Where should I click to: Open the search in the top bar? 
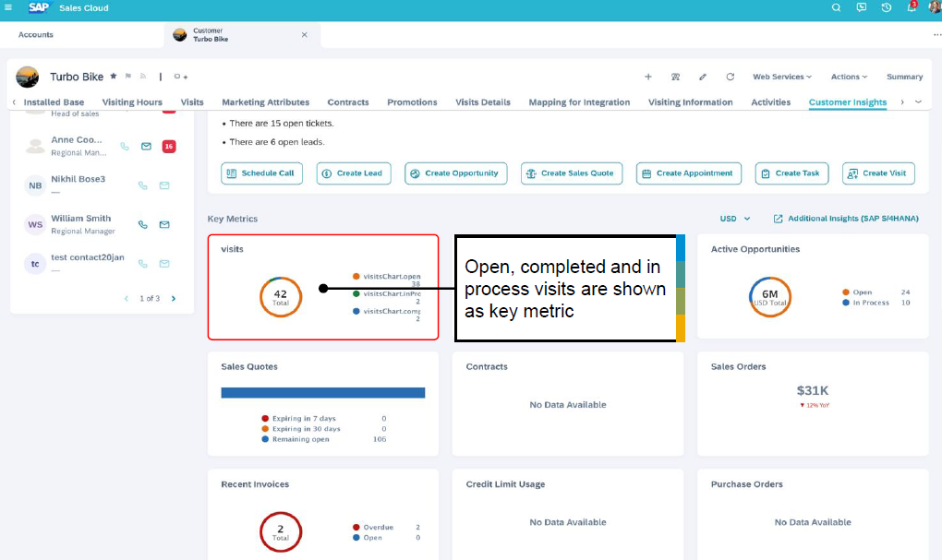[x=836, y=7]
